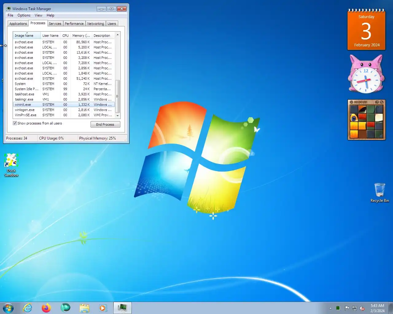Select the Processes tab

[38, 23]
